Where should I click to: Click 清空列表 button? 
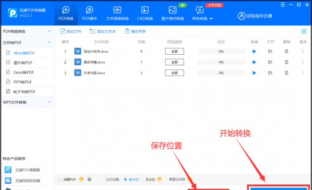135,31
